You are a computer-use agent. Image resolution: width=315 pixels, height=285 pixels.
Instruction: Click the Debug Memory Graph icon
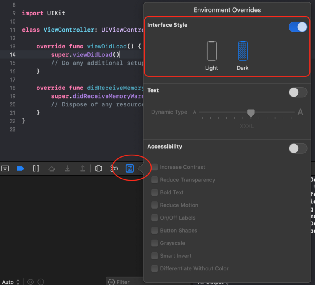(114, 169)
